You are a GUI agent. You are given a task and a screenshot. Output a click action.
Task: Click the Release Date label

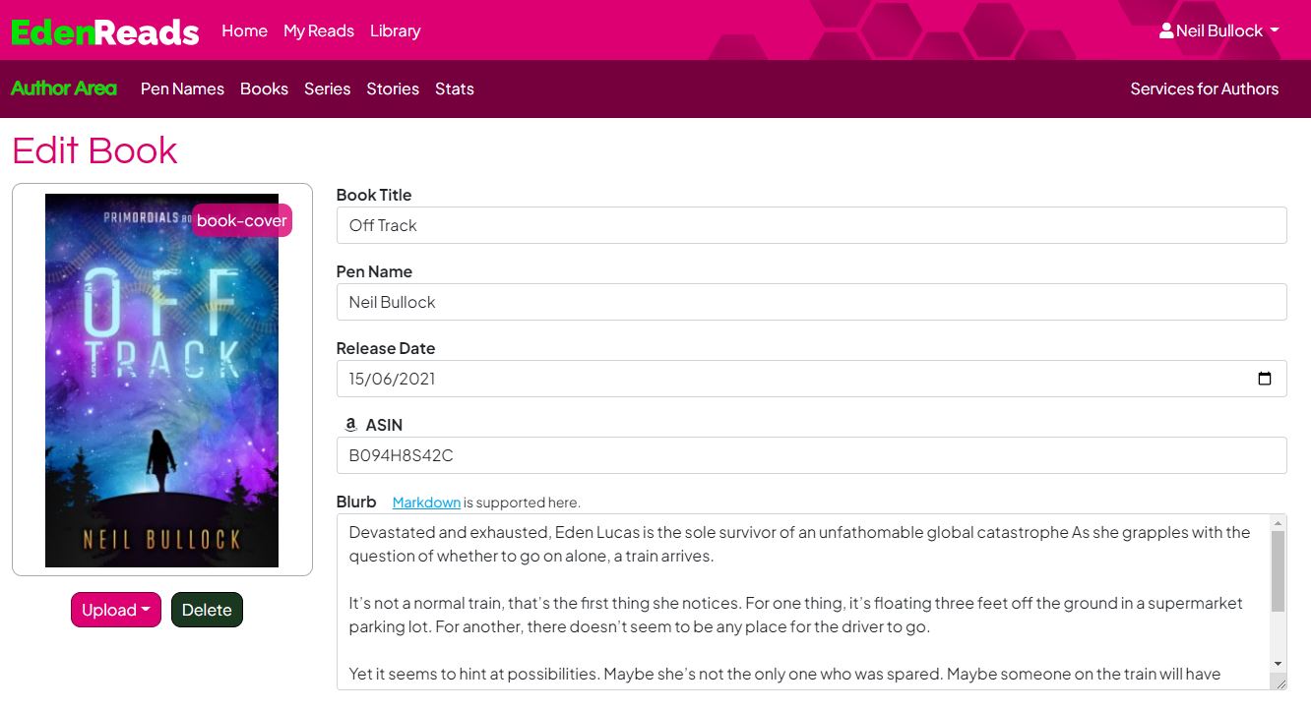pyautogui.click(x=386, y=348)
